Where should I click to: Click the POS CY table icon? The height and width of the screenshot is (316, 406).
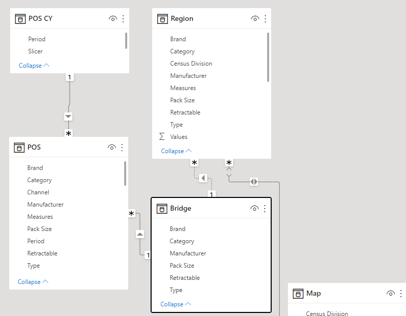[20, 19]
